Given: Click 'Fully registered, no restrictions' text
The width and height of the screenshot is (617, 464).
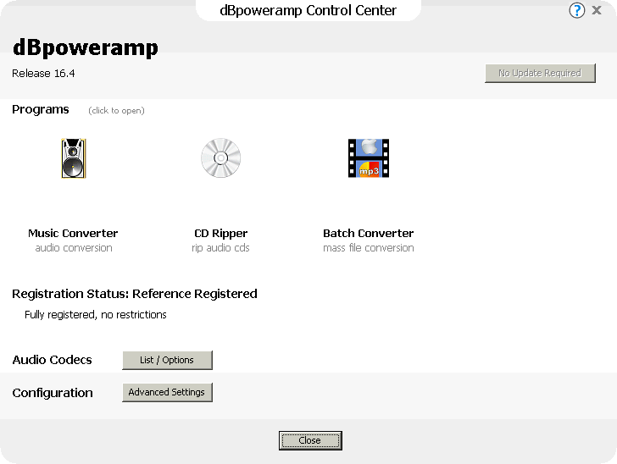Looking at the screenshot, I should tap(96, 315).
